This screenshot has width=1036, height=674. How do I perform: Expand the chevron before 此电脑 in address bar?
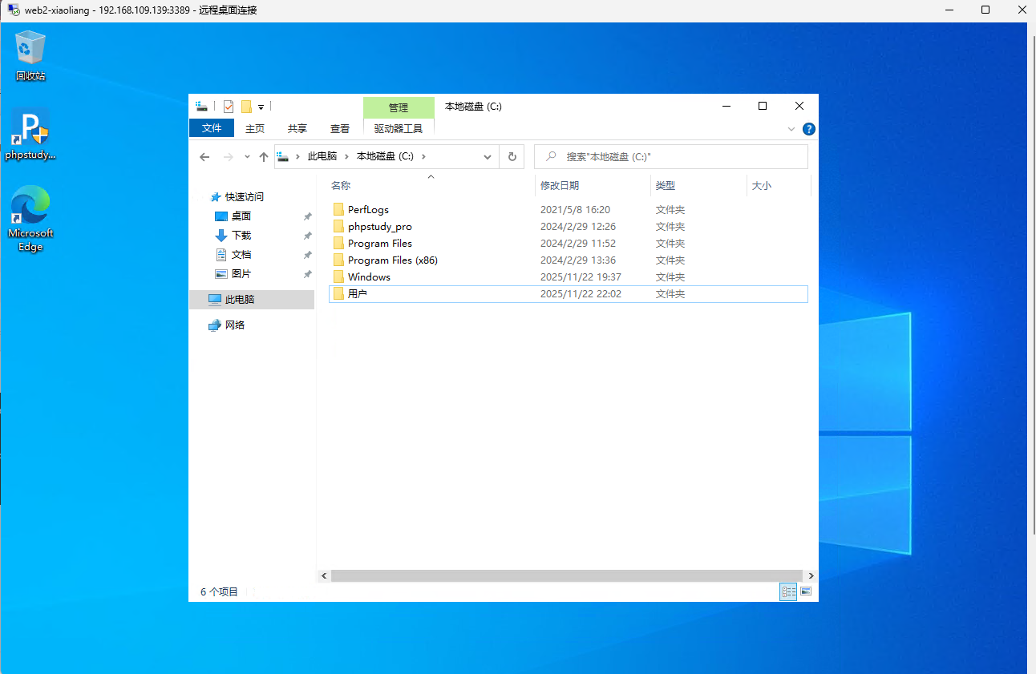(x=298, y=157)
